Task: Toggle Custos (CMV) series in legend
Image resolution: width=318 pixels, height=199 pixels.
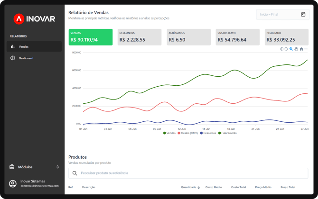Action: tap(188, 133)
